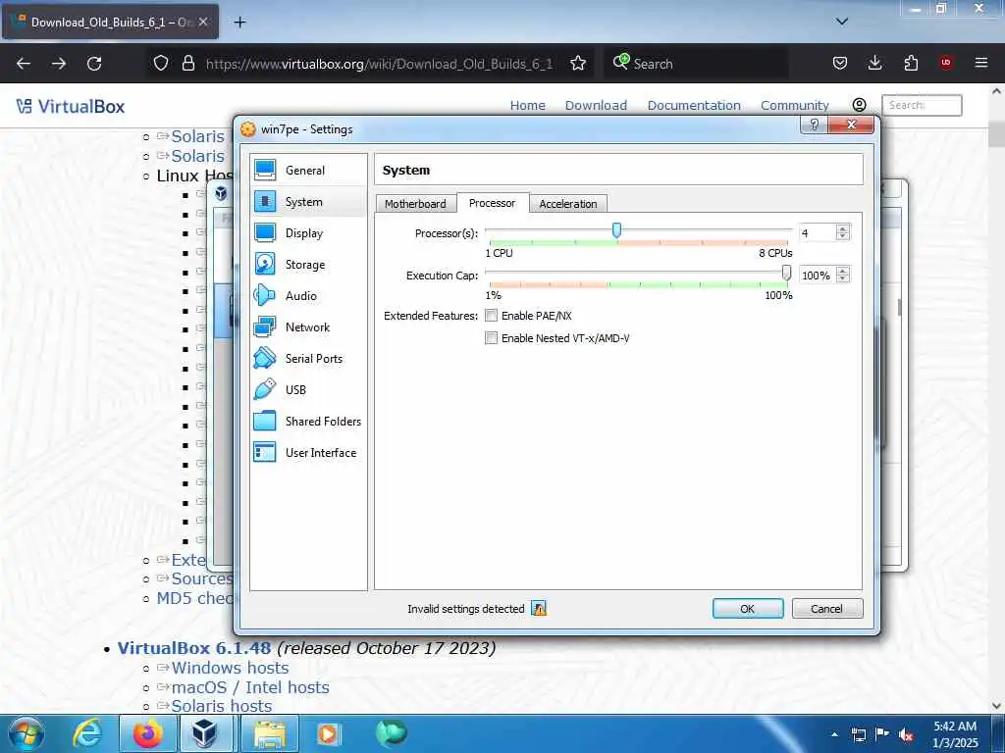Screen dimensions: 1005x753
Task: Open the Storage disk icon
Action: tap(265, 265)
